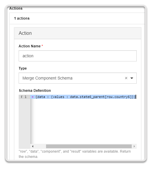Click the empty area of the code editor
The width and height of the screenshot is (153, 169).
(83, 121)
